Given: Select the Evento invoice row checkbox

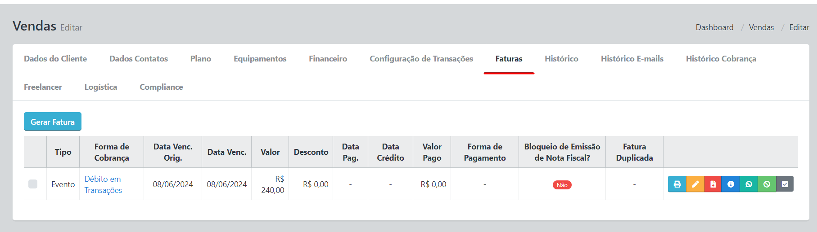Looking at the screenshot, I should (33, 184).
